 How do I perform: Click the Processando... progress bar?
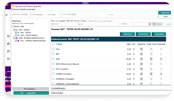click(30, 89)
